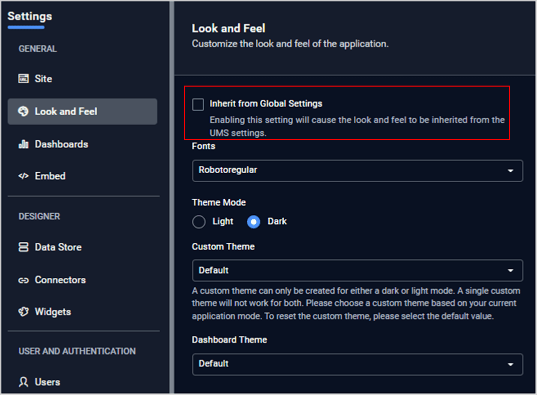537x395 pixels.
Task: Open the Dashboards settings menu item
Action: click(x=61, y=144)
